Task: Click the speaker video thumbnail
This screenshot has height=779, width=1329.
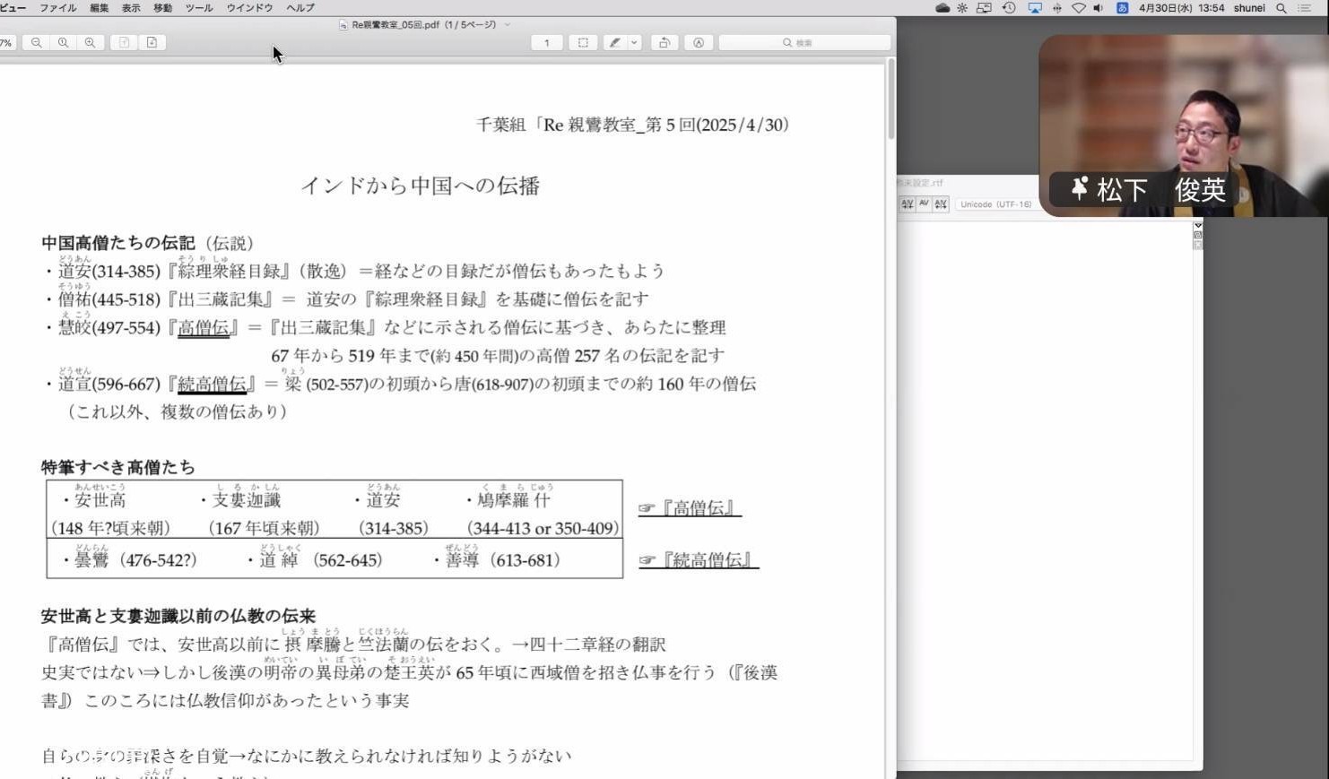Action: (x=1184, y=126)
